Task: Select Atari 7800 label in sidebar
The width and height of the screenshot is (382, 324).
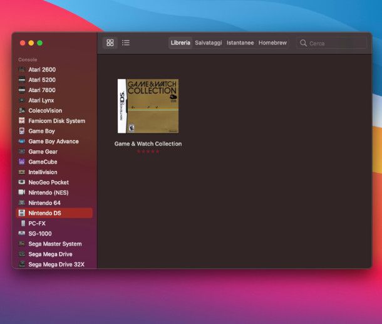Action: coord(42,90)
